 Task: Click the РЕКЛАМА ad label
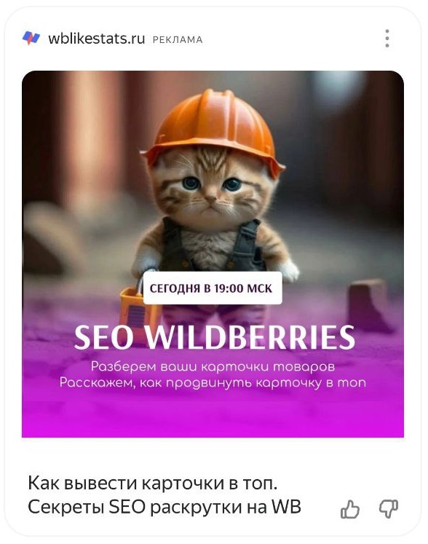[178, 40]
